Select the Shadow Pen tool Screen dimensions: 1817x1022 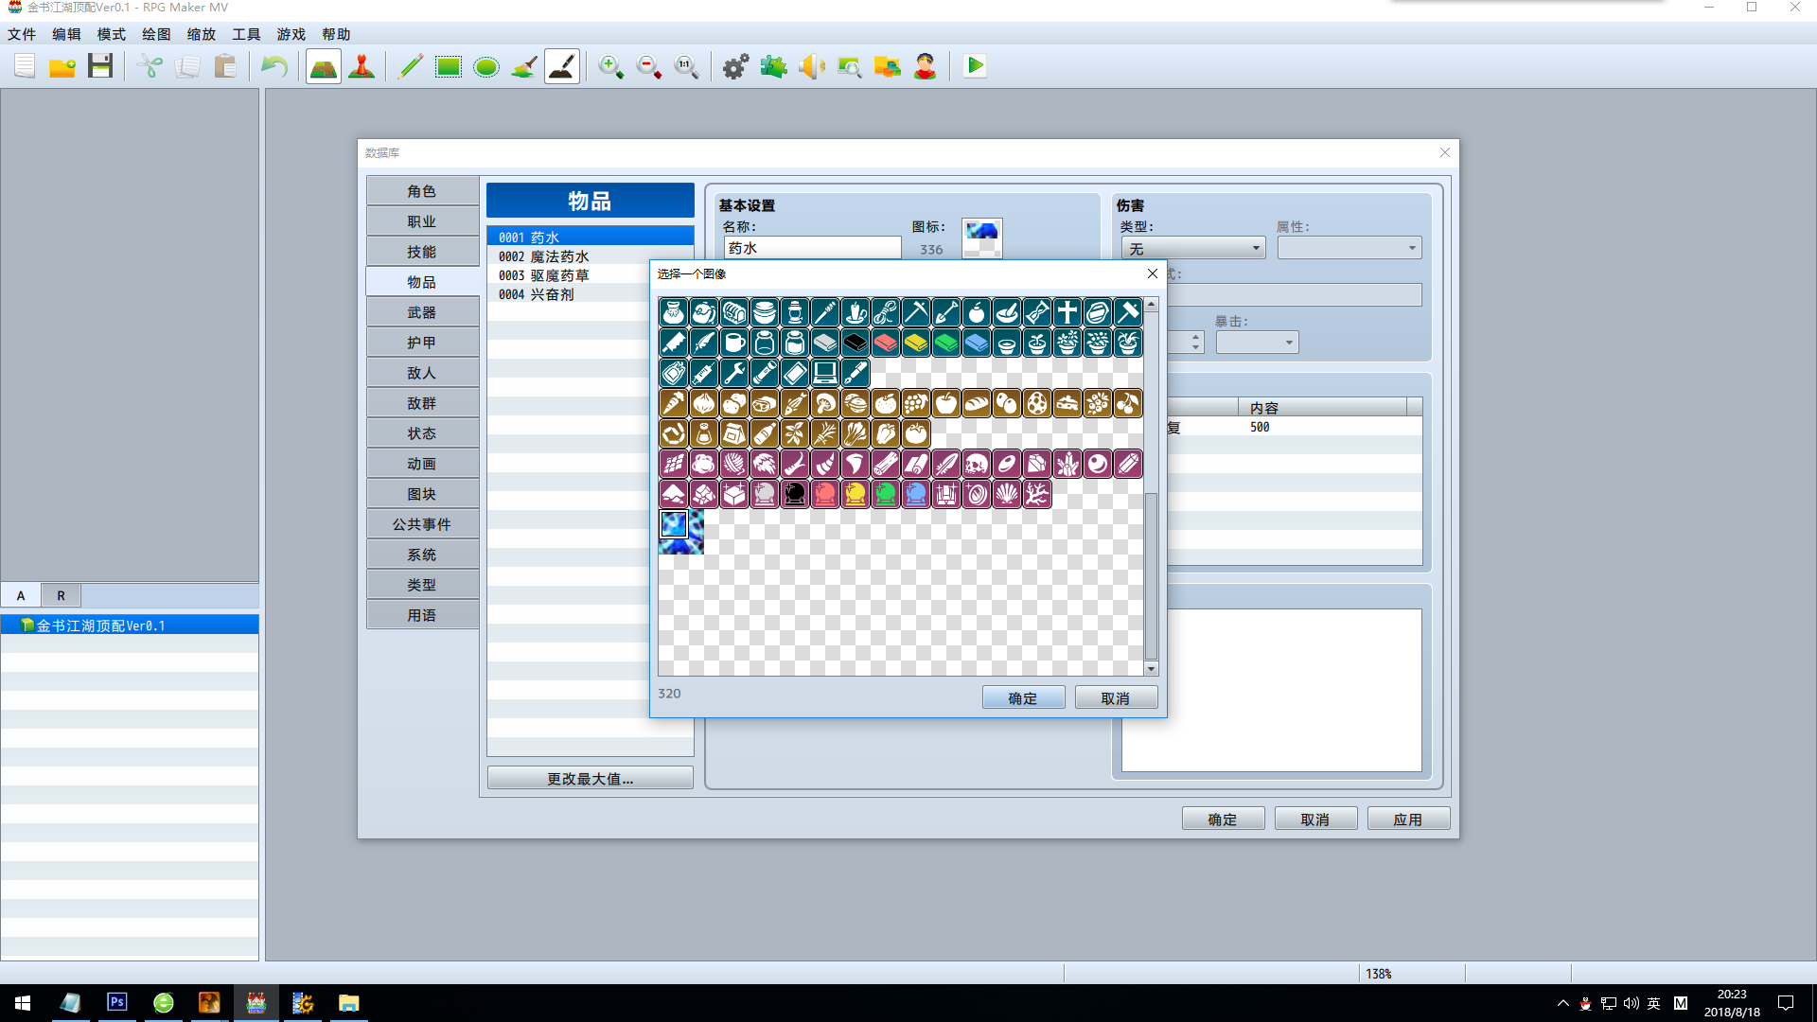562,66
